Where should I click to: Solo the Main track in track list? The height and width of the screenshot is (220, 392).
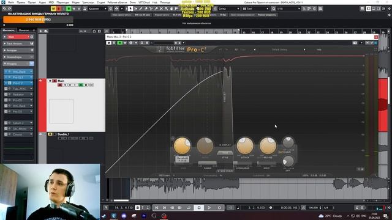click(x=55, y=81)
